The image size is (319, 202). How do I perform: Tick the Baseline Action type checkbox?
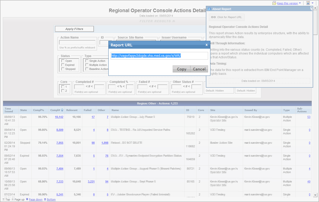point(87,69)
